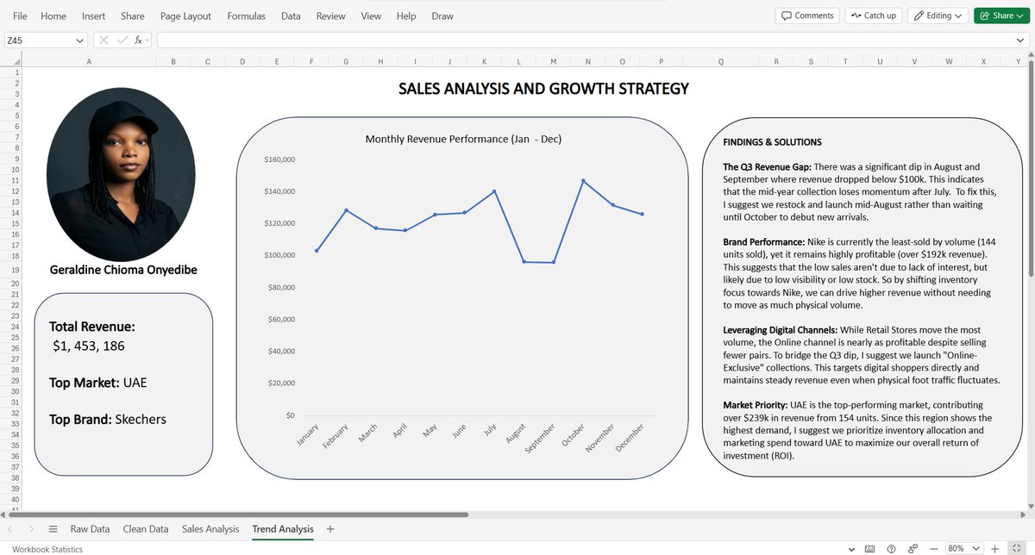Image resolution: width=1035 pixels, height=555 pixels.
Task: Click the Top Market: UAE text
Action: tap(98, 382)
